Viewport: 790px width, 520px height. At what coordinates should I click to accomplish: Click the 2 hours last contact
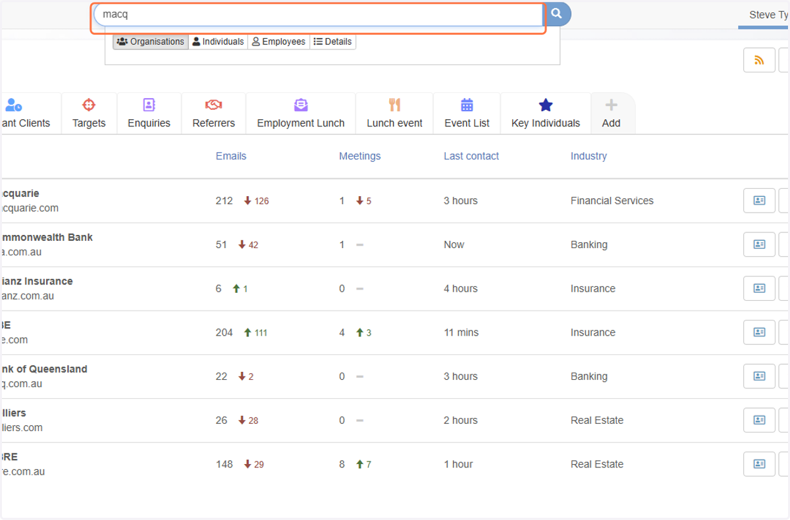coord(461,420)
